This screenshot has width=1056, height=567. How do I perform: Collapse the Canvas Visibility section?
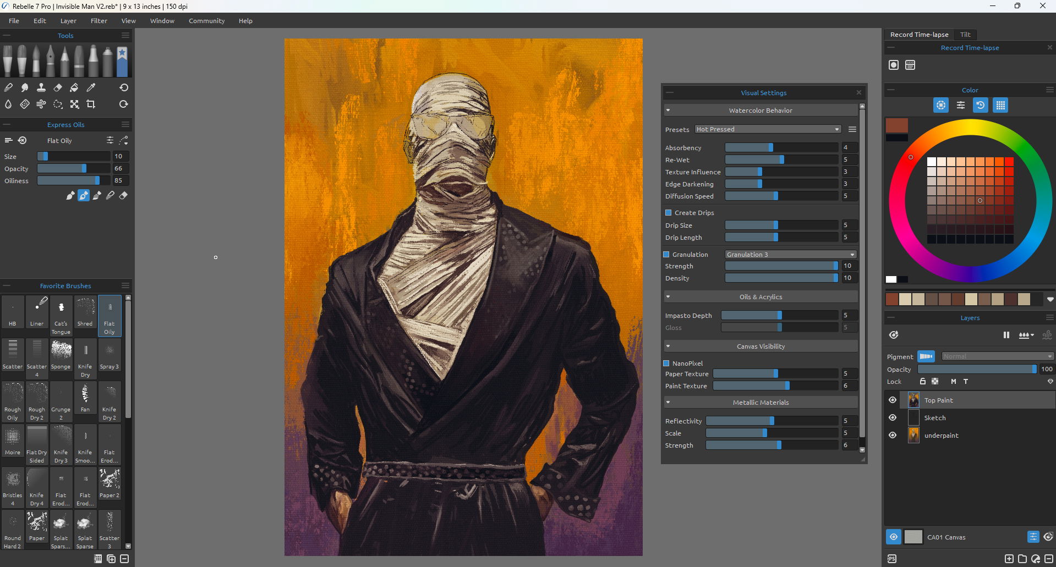(668, 346)
